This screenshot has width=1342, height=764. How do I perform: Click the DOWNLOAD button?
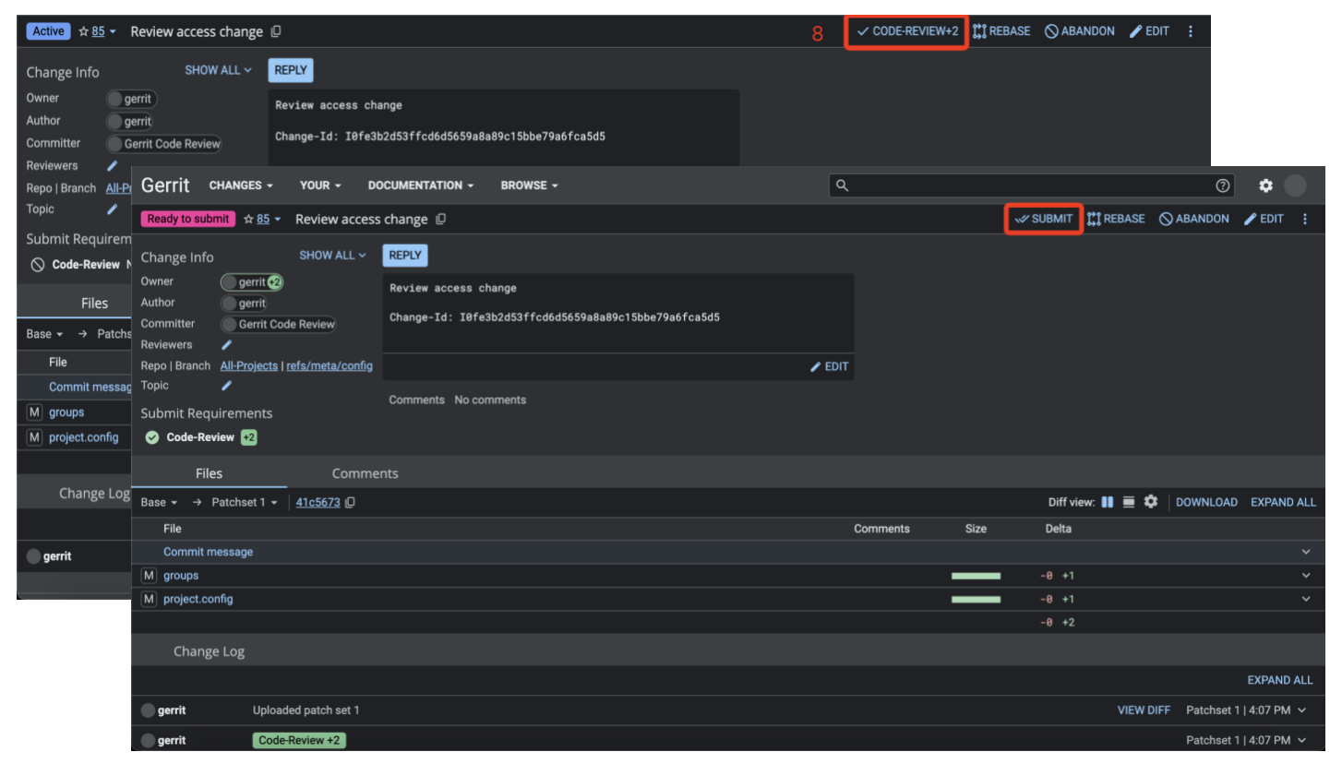pyautogui.click(x=1206, y=503)
